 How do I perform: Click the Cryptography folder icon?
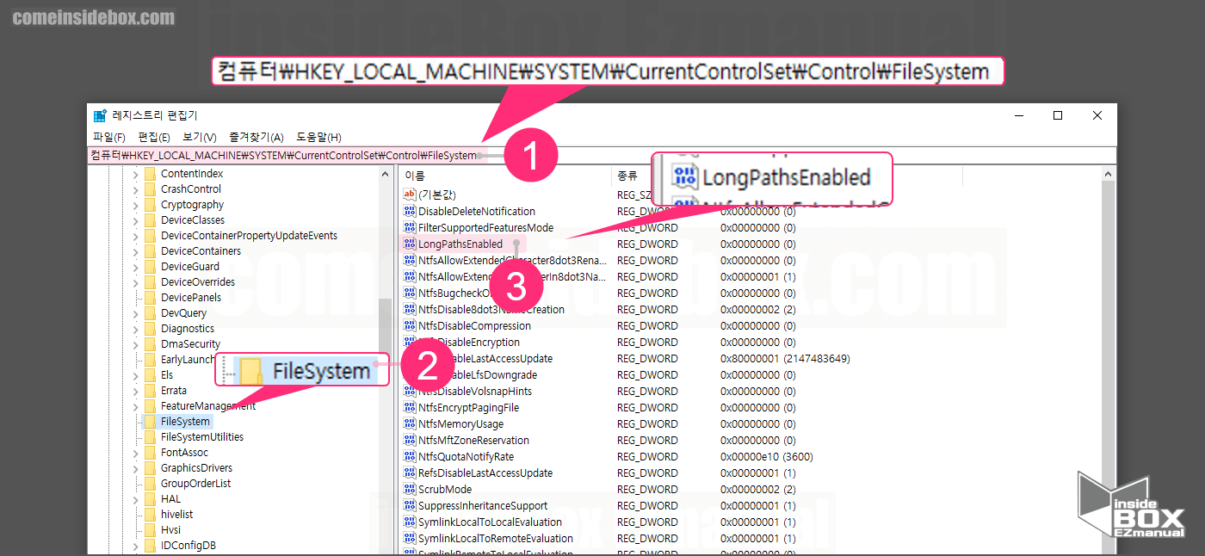pyautogui.click(x=150, y=205)
